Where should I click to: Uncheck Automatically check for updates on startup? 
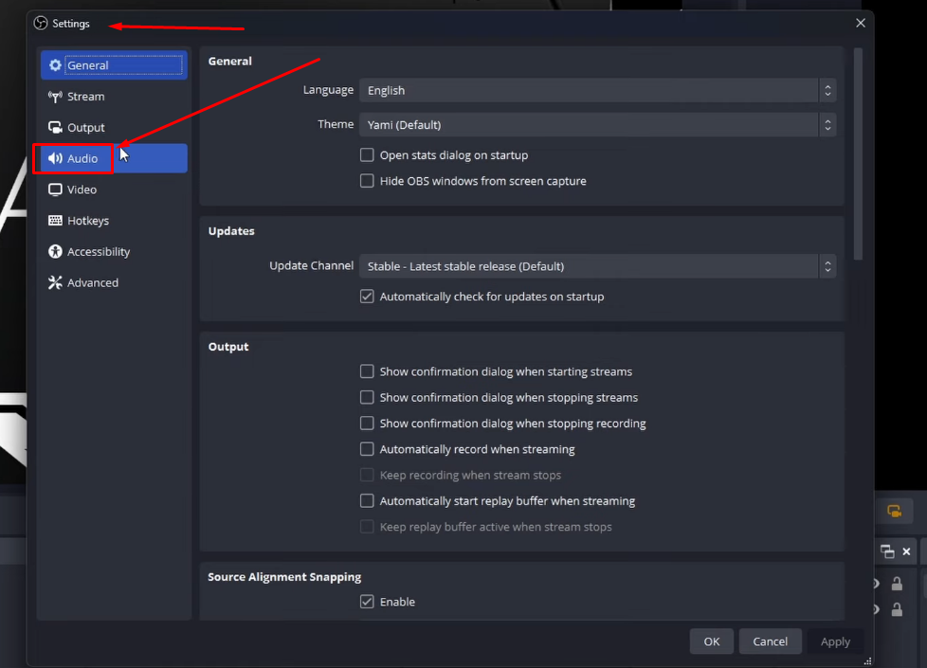click(367, 297)
